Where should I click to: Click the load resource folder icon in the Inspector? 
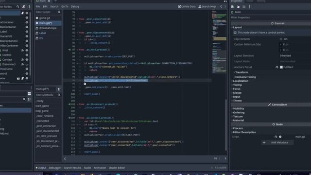coord(238,7)
